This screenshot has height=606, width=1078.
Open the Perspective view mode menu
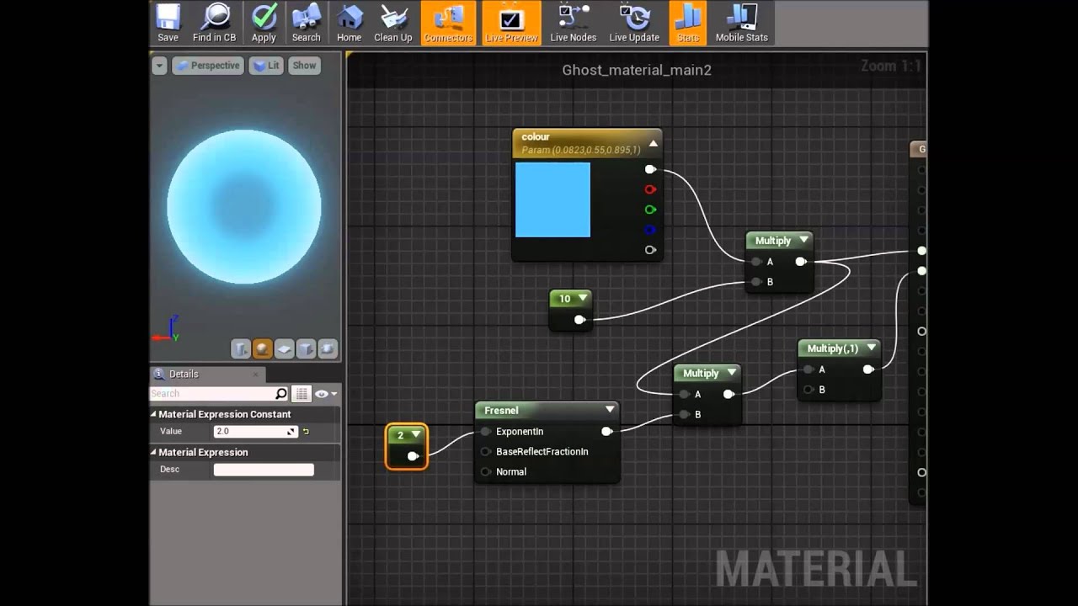[x=208, y=66]
